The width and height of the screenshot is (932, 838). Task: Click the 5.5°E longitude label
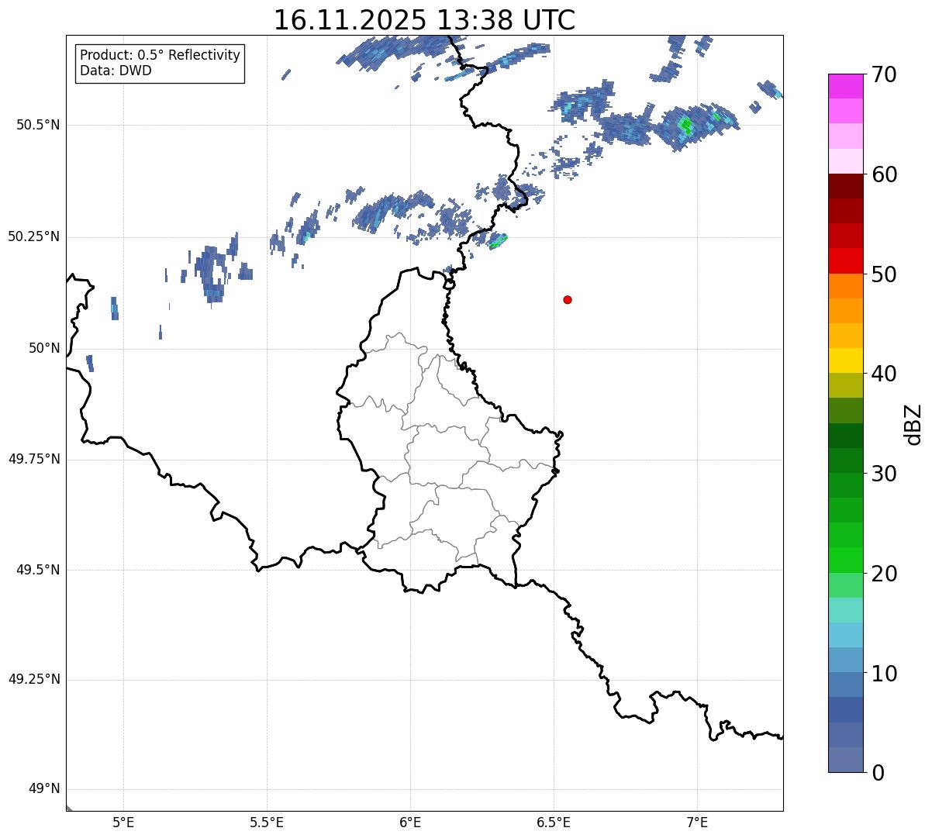[267, 822]
